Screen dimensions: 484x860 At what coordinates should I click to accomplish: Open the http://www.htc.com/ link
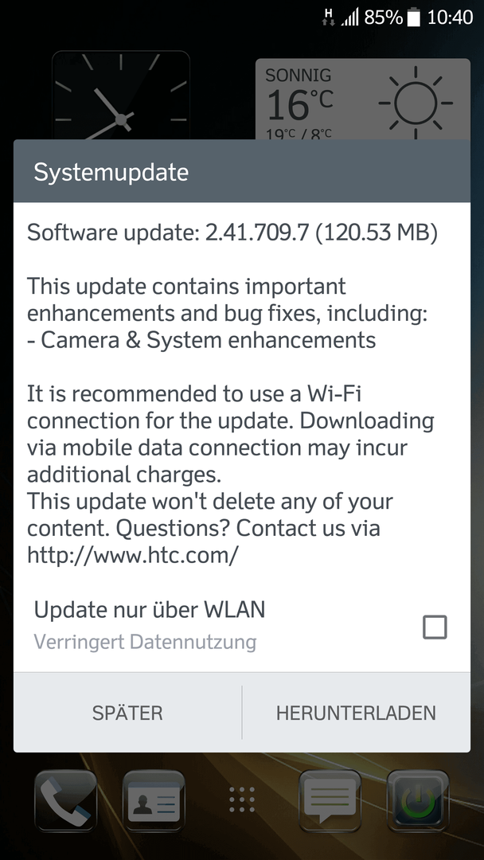pyautogui.click(x=133, y=555)
